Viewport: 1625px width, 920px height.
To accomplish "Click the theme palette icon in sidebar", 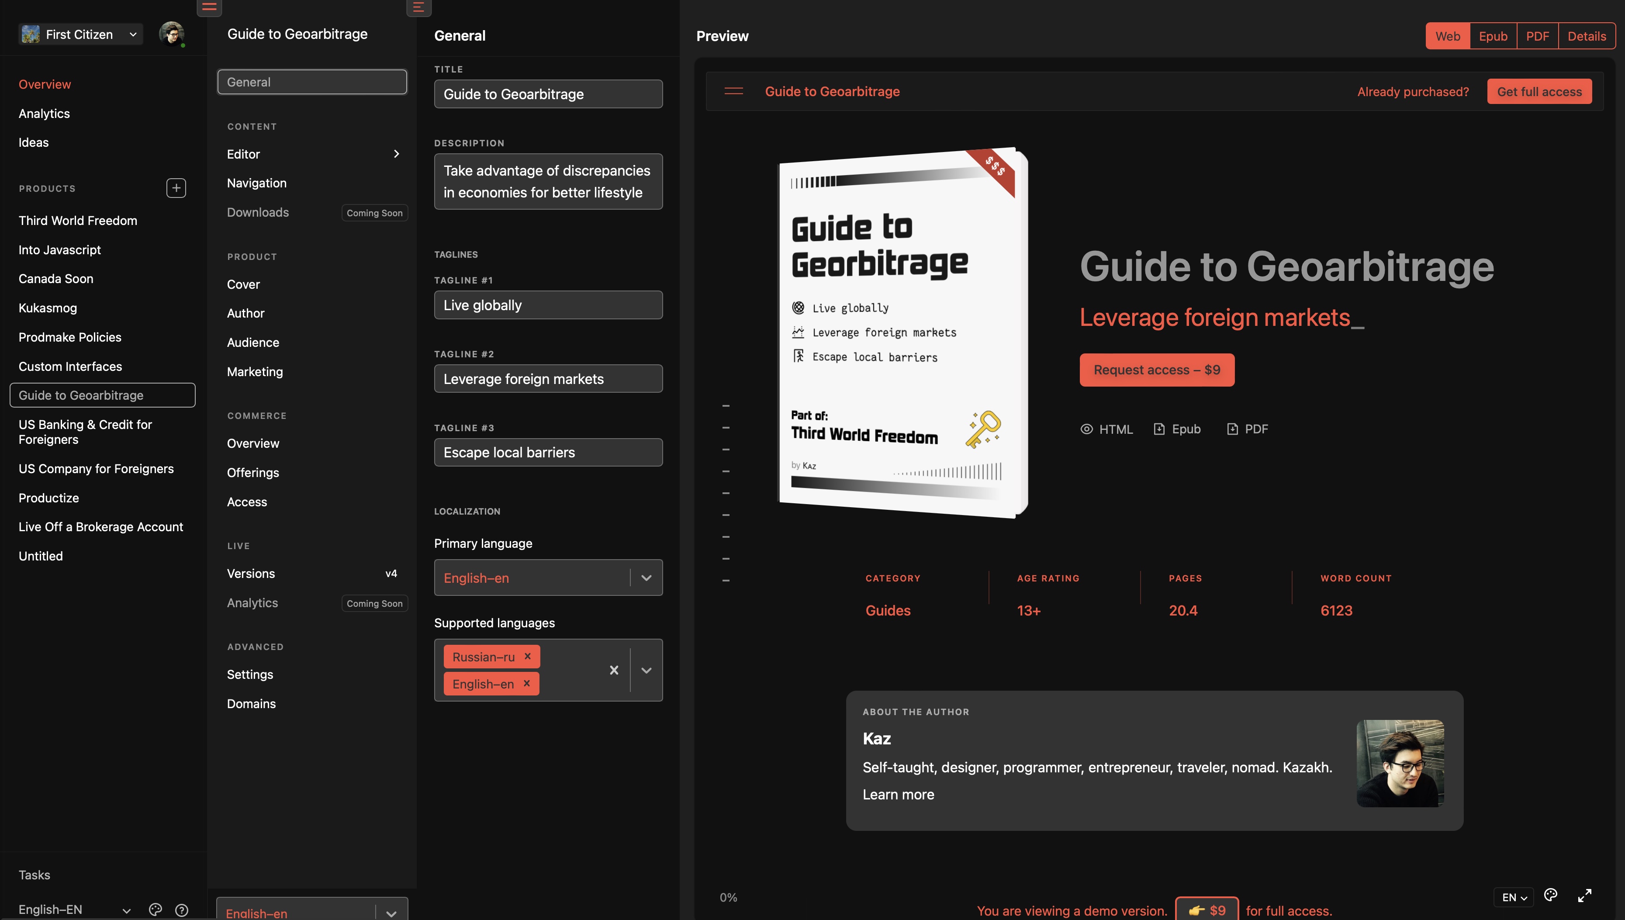I will pos(155,910).
